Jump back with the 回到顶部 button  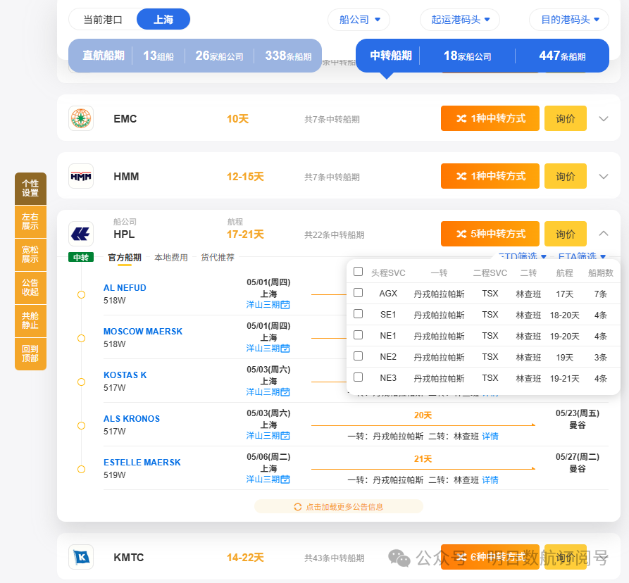coord(30,353)
